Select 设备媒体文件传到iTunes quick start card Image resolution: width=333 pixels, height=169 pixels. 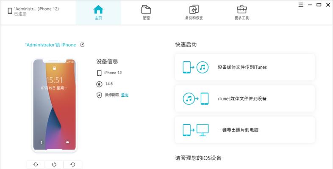coord(244,67)
